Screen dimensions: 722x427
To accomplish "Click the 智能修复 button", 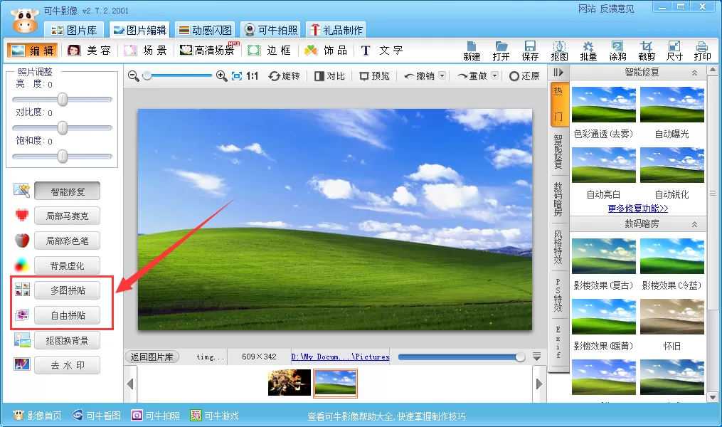I will 68,191.
